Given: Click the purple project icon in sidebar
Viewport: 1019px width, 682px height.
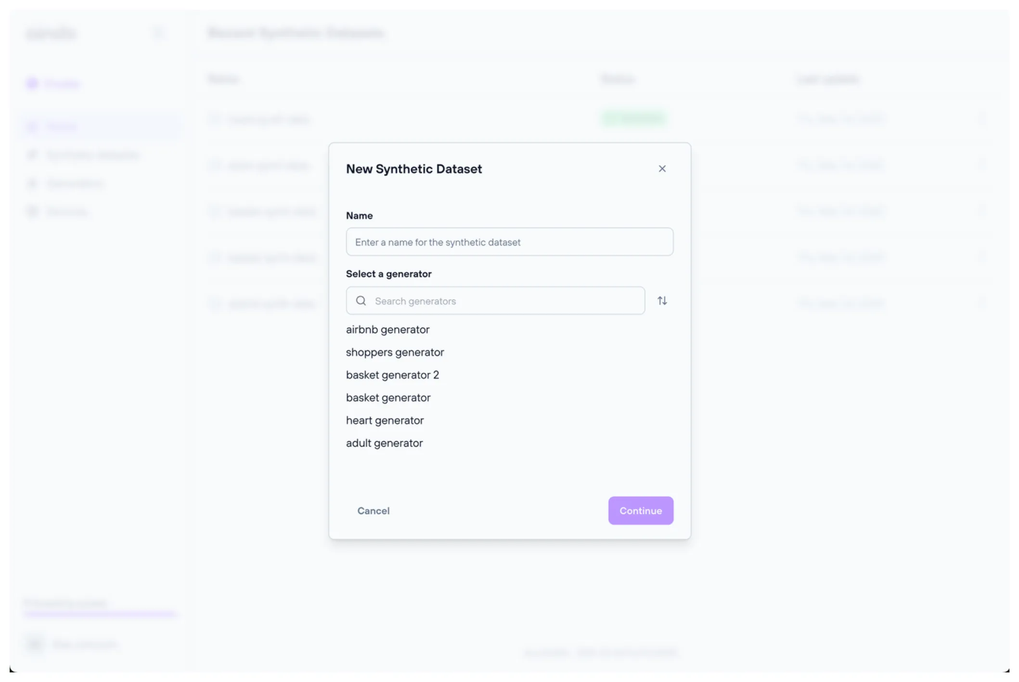Looking at the screenshot, I should [x=32, y=84].
